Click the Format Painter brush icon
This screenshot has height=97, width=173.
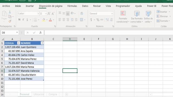10,21
